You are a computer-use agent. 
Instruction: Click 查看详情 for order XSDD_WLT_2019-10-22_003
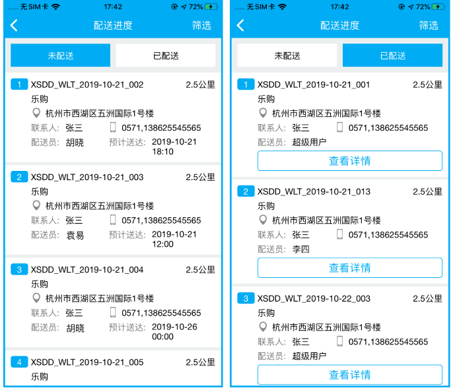click(350, 375)
